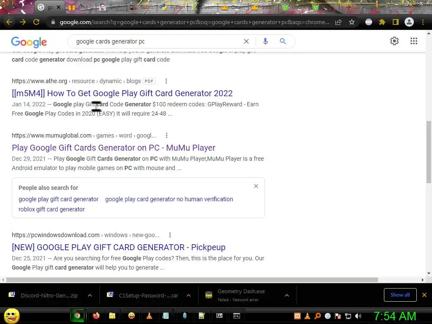Share this page using the share icon
Viewport: 432px width, 324px height.
(x=338, y=22)
